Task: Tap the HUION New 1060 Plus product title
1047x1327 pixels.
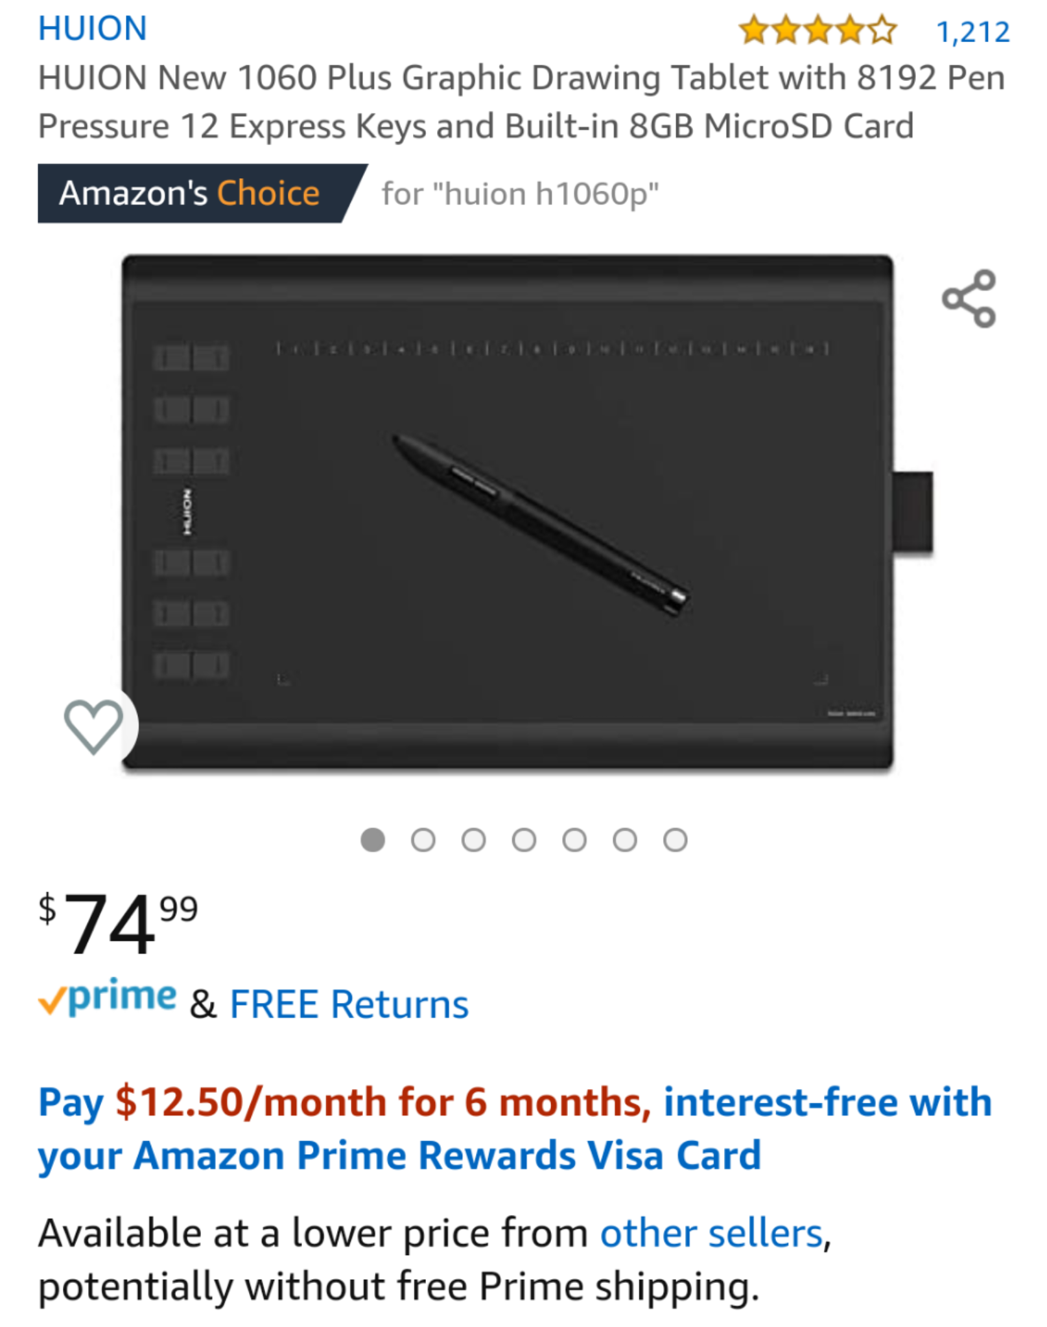Action: 522,102
